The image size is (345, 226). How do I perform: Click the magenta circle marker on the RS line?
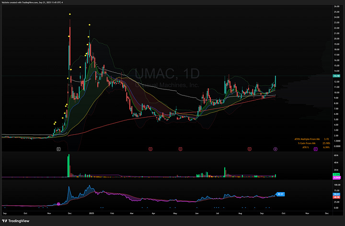pos(58,204)
